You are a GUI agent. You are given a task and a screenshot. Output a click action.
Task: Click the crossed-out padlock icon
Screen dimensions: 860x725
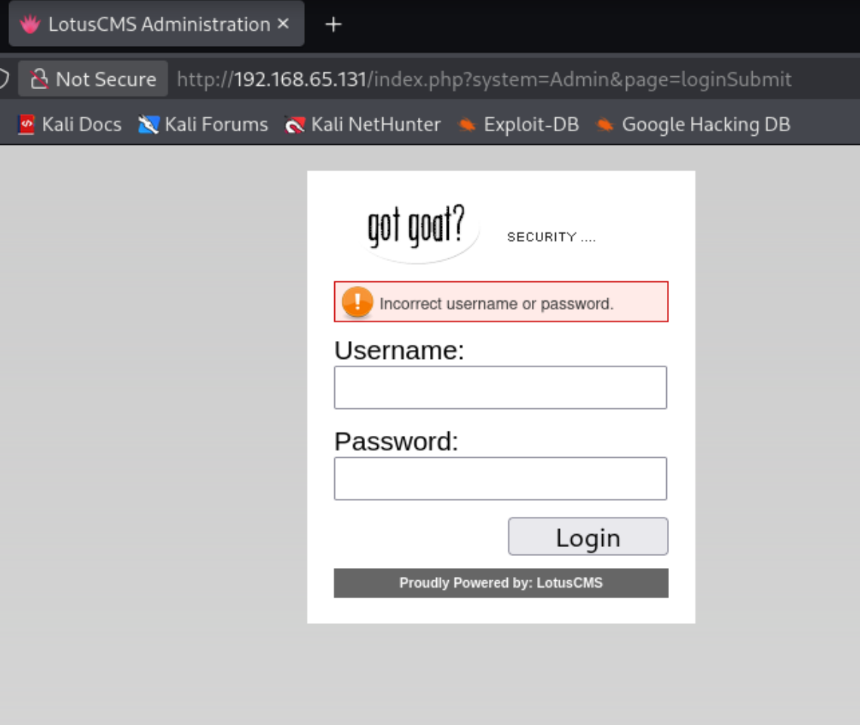pos(39,79)
